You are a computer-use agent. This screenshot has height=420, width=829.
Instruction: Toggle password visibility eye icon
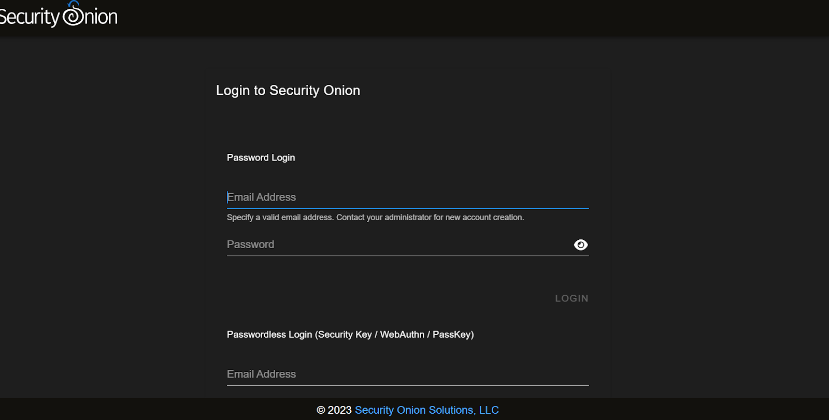tap(581, 245)
